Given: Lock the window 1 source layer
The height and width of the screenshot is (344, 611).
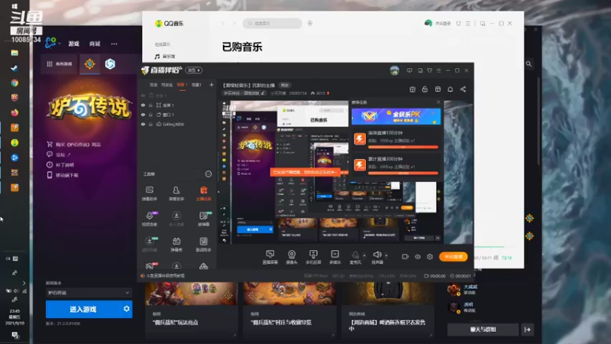Looking at the screenshot, I should pos(150,115).
